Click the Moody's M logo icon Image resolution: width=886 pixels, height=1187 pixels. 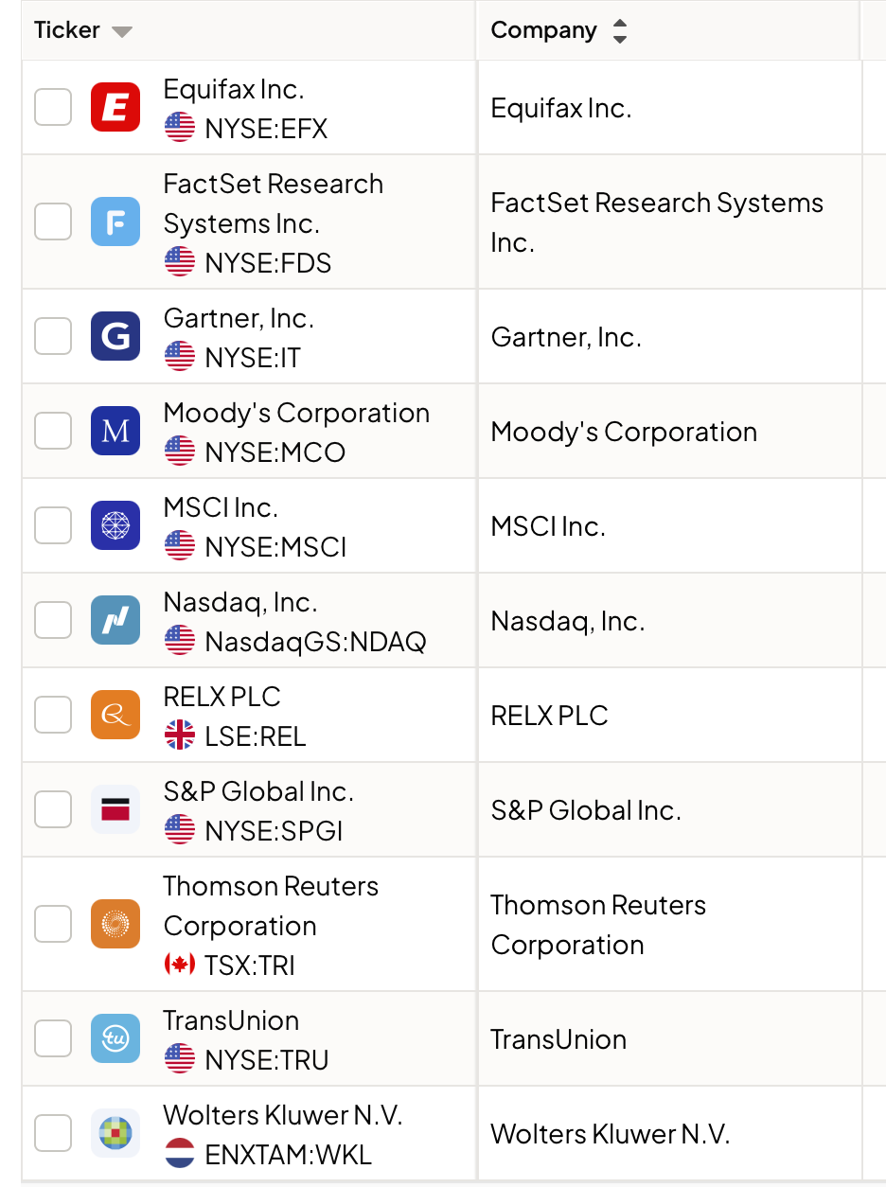(x=115, y=432)
